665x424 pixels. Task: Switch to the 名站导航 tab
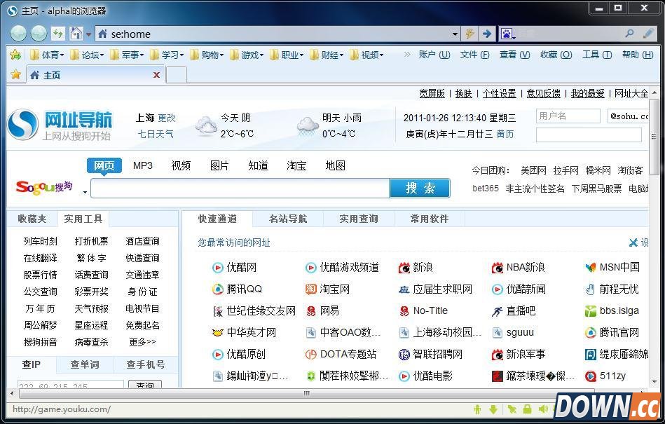tap(288, 219)
